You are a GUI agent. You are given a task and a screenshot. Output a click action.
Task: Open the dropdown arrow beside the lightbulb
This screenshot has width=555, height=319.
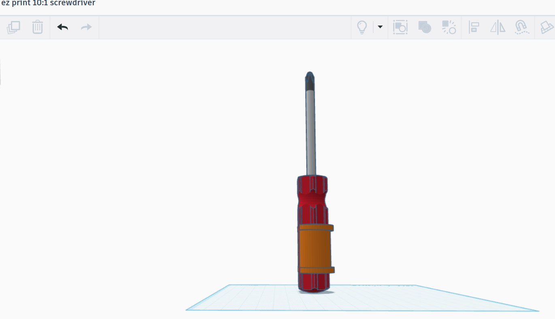tap(380, 27)
